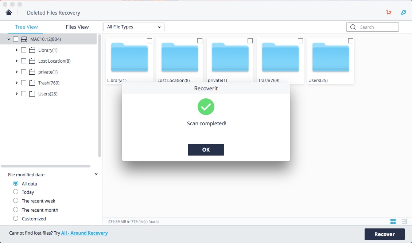
Task: Click the tree panel vertical scrollbar
Action: (x=99, y=95)
